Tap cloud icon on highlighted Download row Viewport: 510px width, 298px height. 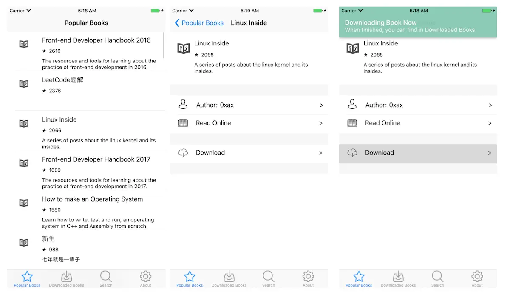point(352,153)
